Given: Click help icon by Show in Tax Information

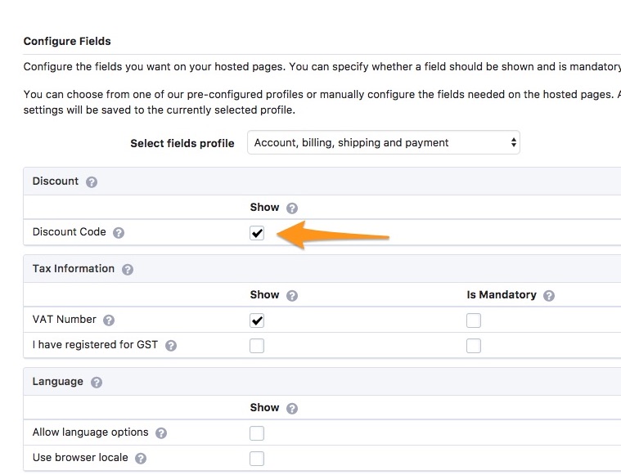Looking at the screenshot, I should pyautogui.click(x=292, y=296).
